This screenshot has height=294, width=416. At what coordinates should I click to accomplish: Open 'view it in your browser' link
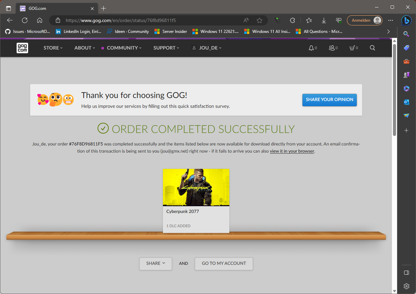click(x=292, y=151)
